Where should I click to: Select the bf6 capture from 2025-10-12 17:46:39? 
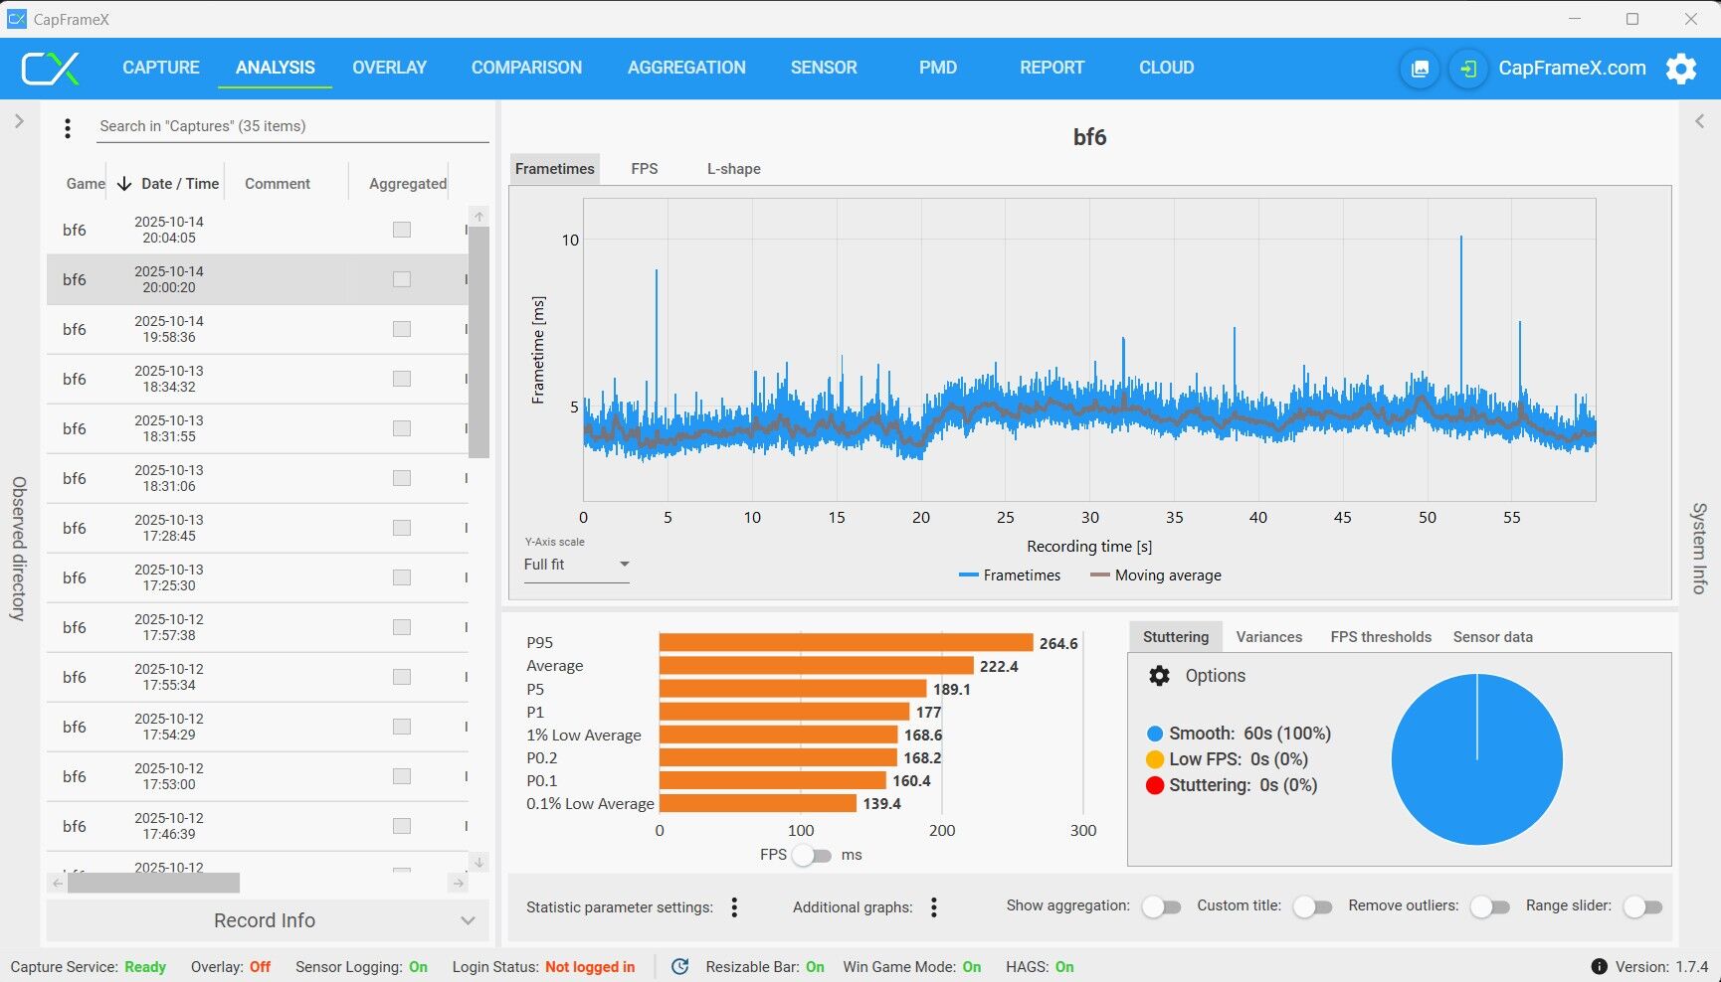tap(257, 826)
